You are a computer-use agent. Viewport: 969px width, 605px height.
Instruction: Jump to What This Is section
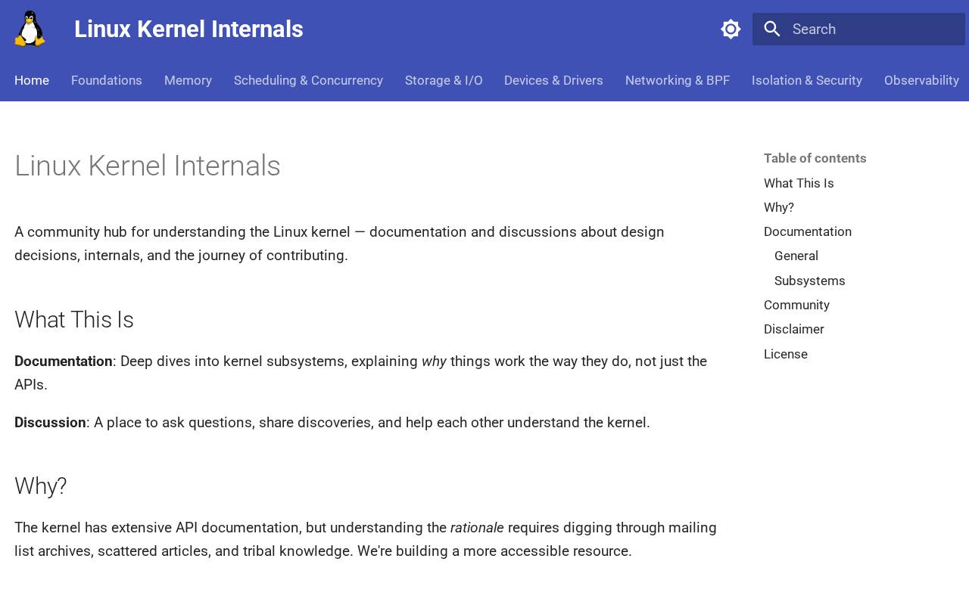point(799,183)
